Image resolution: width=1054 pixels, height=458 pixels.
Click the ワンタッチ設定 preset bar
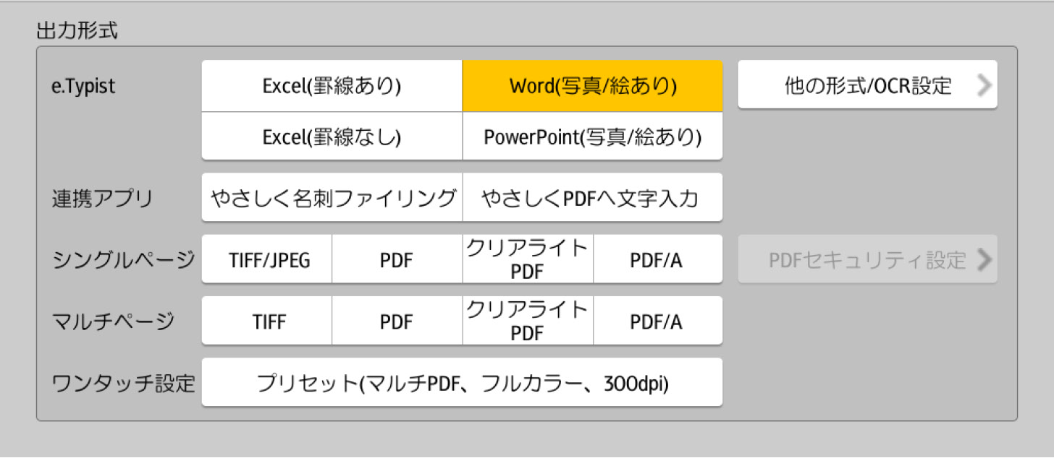(462, 383)
